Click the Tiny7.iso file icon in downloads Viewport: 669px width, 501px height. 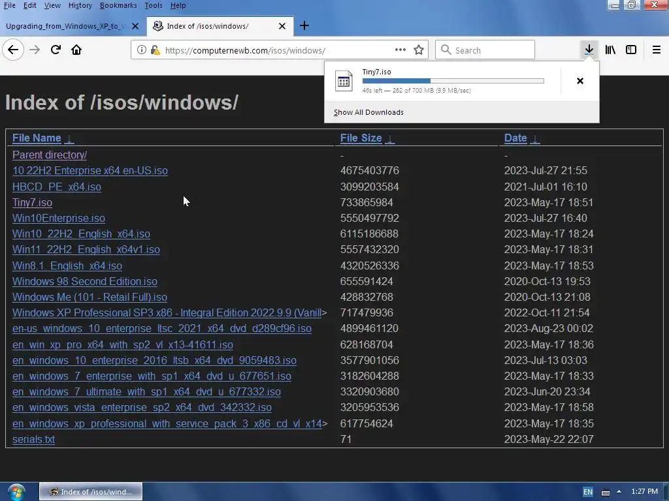[344, 81]
